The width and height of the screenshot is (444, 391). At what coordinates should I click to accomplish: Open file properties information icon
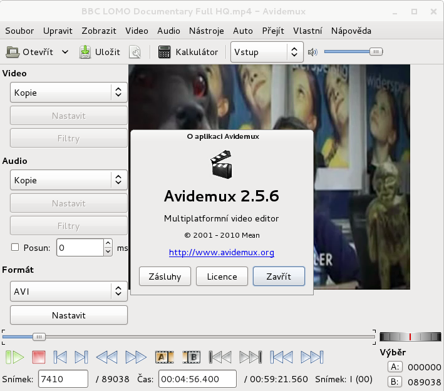pos(135,52)
